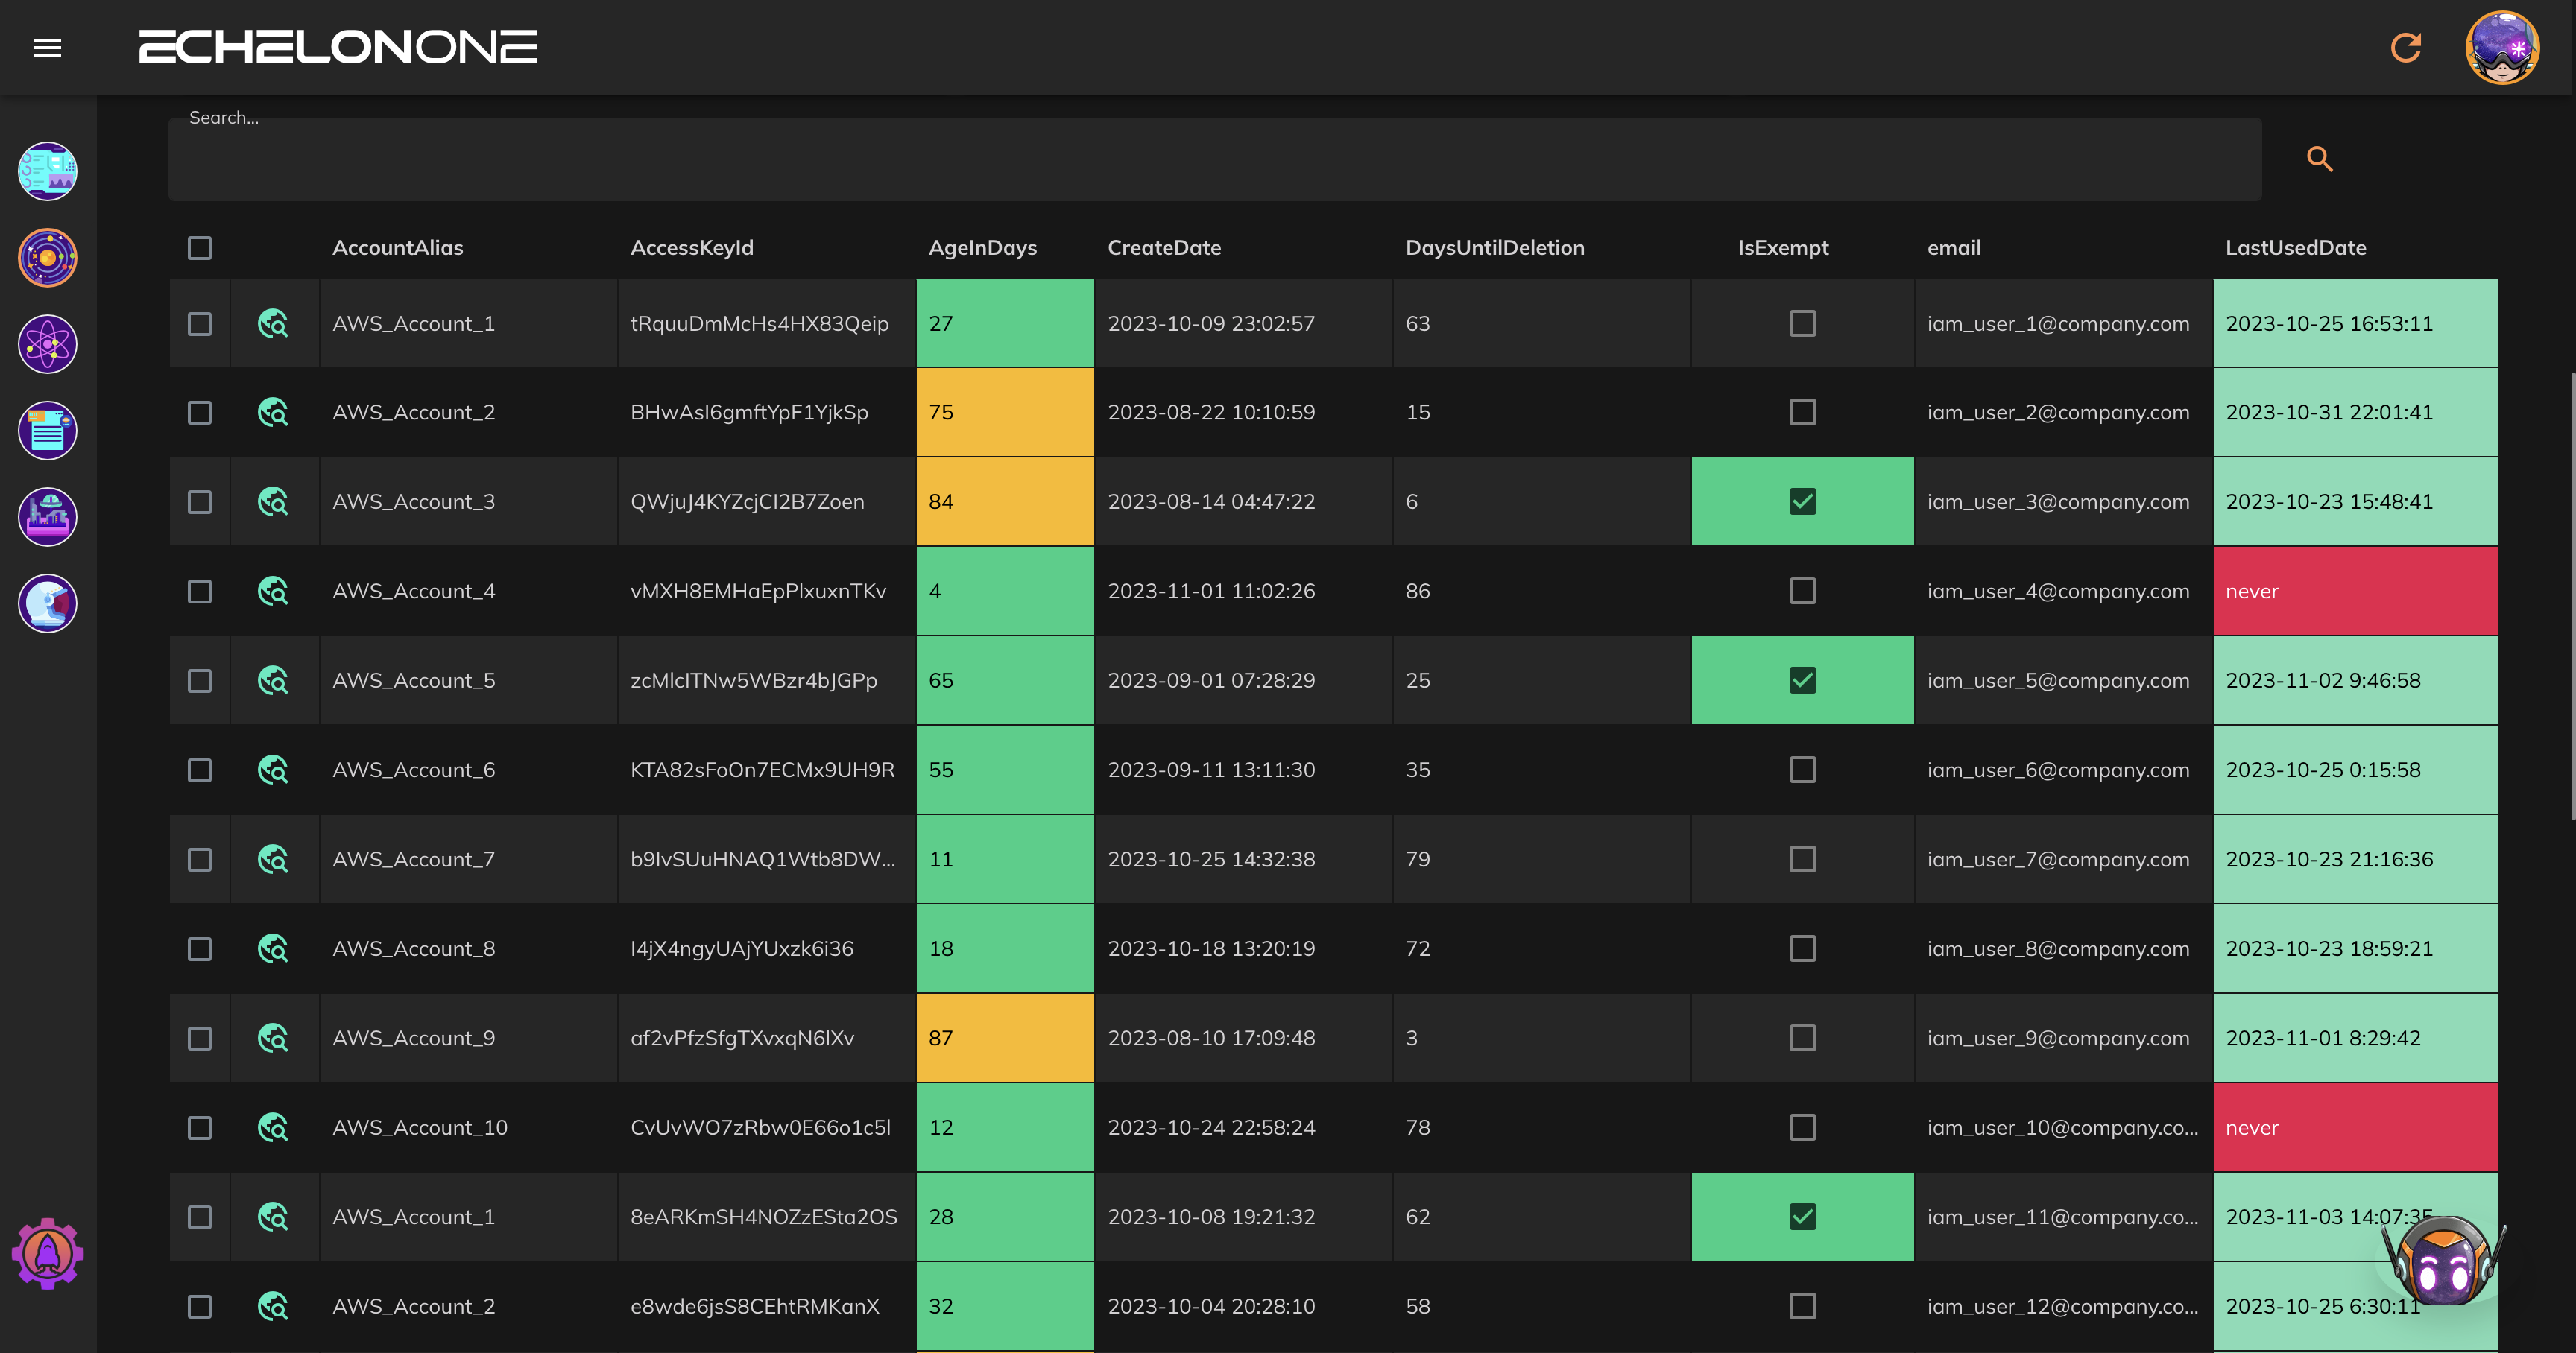Image resolution: width=2576 pixels, height=1353 pixels.
Task: Inspect details icon for 8eARKmSH4NOZzESta2OS row
Action: 273,1217
